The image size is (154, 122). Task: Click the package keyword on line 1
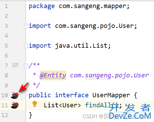pos(42,6)
